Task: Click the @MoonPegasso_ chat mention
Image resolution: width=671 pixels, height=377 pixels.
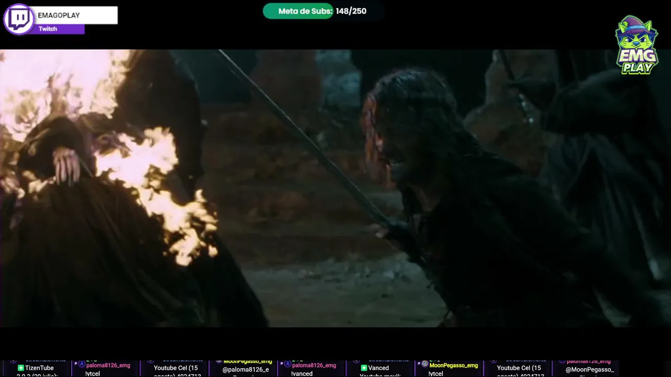Action: [x=590, y=370]
